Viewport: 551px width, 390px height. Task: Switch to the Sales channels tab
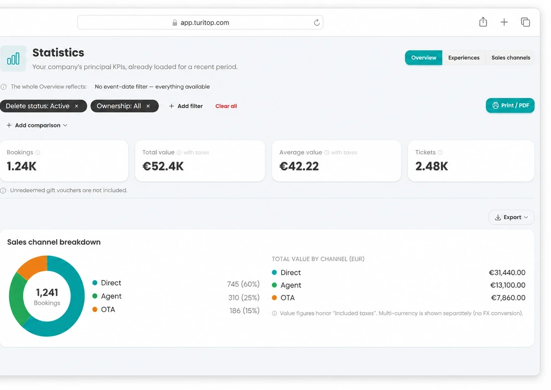(x=510, y=58)
